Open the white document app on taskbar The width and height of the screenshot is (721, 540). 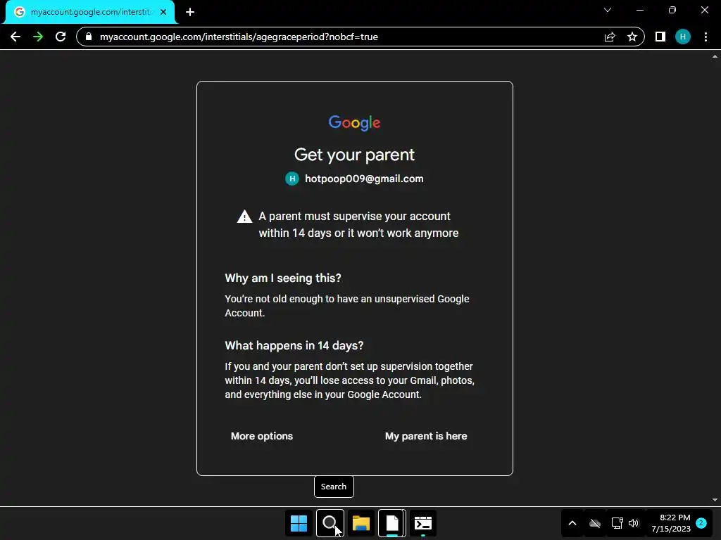tap(392, 523)
